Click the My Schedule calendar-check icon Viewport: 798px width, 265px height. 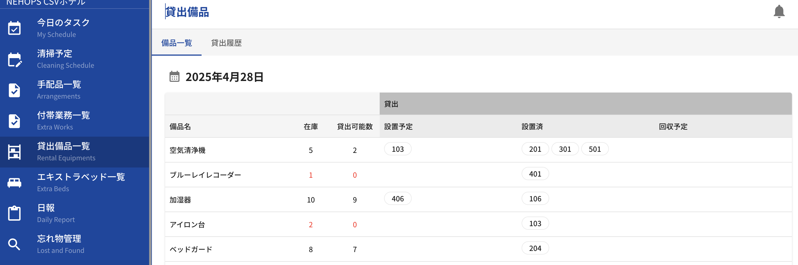coord(14,28)
